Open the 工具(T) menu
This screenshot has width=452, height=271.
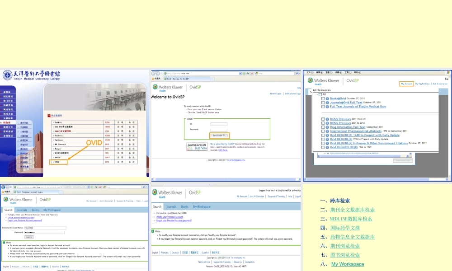click(x=348, y=72)
